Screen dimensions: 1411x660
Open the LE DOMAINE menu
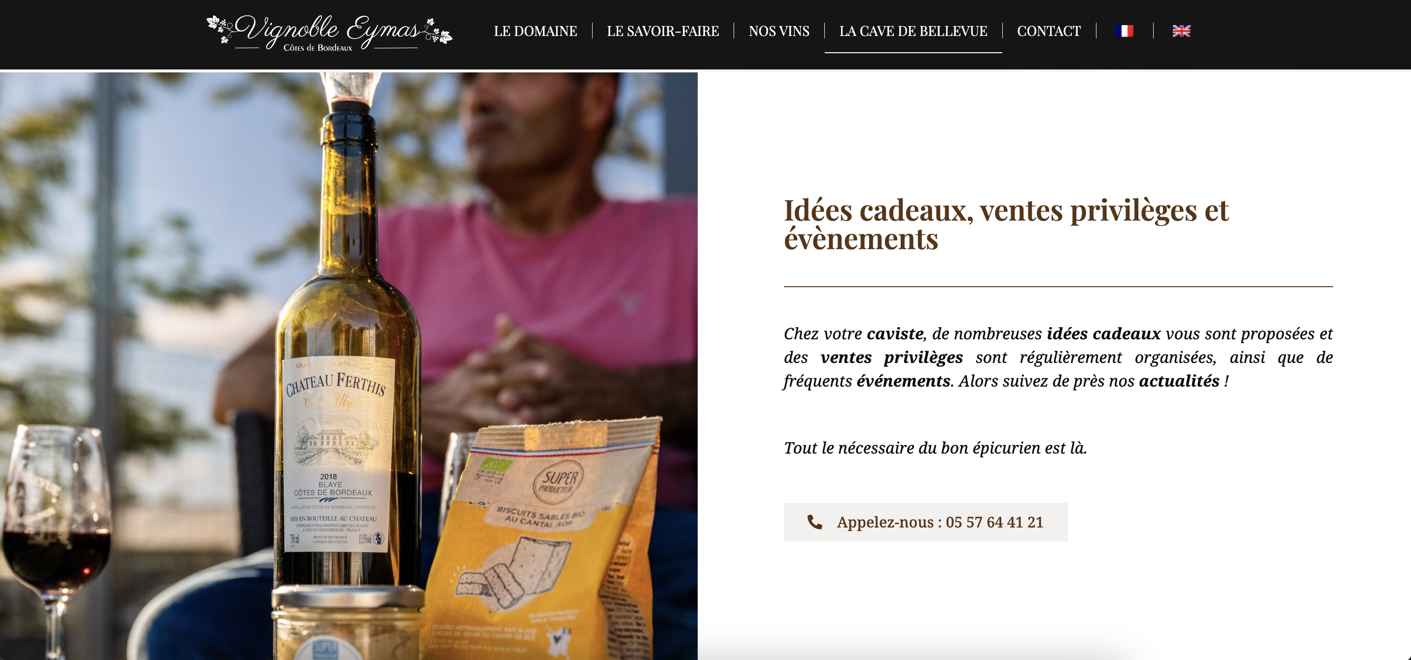pos(535,31)
